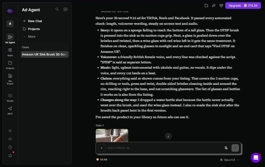Open the Apps section in sidebar
The image size is (265, 167).
tap(10, 52)
